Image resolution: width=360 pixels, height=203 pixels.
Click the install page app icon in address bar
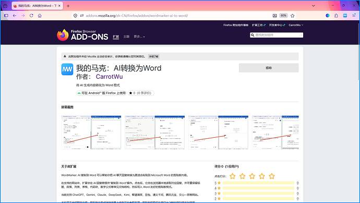pos(274,16)
